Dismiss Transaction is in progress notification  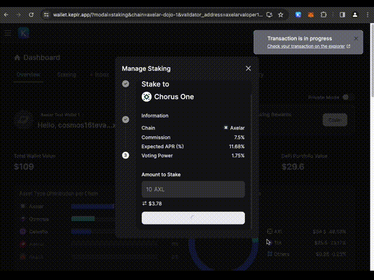(x=356, y=38)
